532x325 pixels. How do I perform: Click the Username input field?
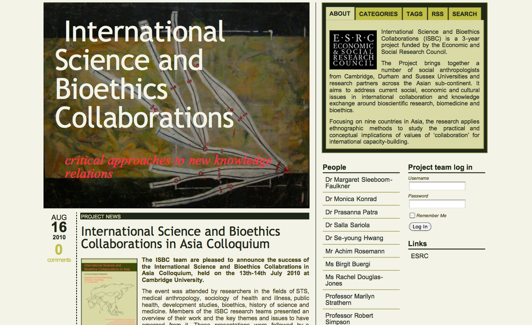(x=437, y=186)
